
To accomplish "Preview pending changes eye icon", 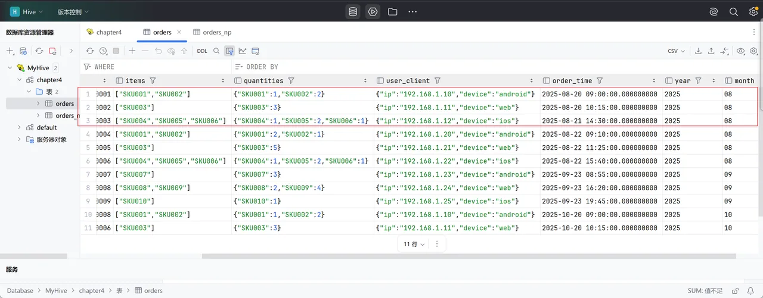I will click(172, 51).
